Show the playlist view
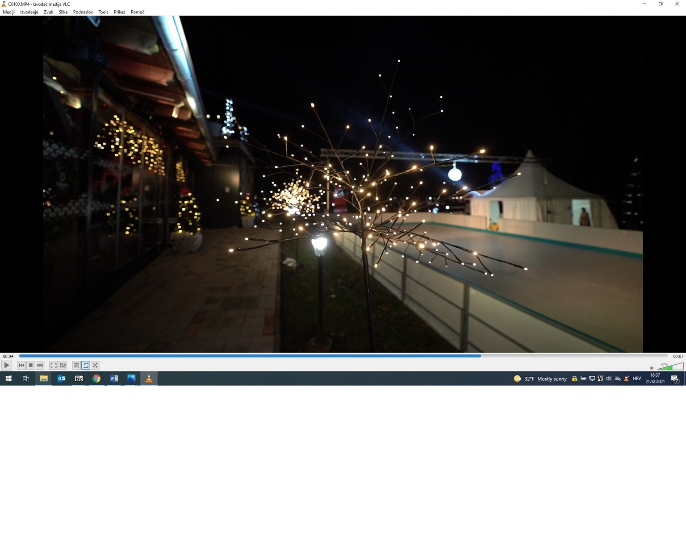Screen dimensions: 686x533 (x=76, y=365)
